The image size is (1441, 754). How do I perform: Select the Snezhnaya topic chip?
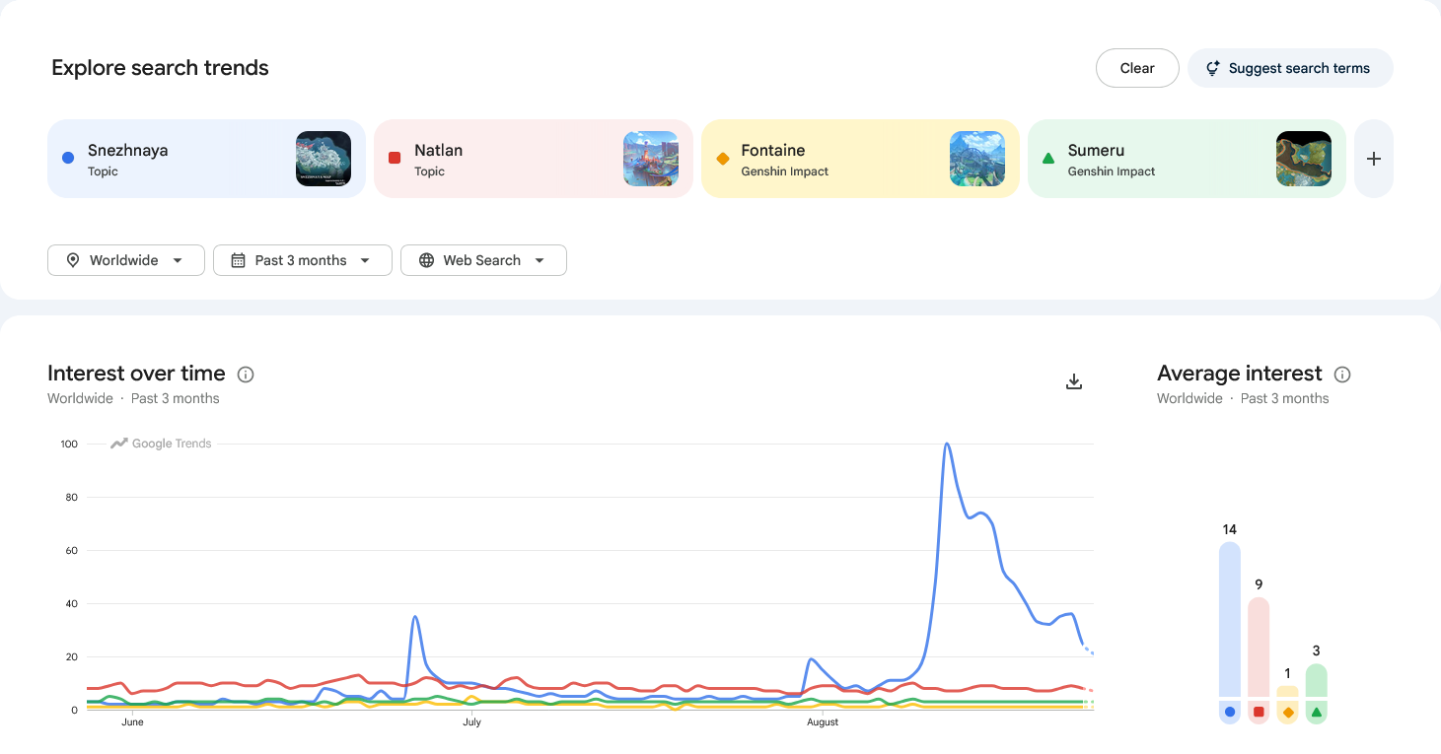click(206, 159)
